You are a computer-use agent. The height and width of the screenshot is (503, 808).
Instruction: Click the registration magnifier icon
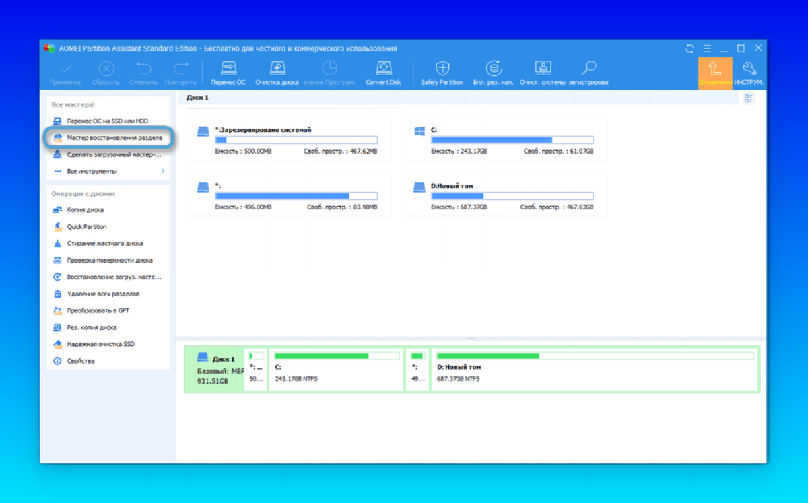click(588, 68)
